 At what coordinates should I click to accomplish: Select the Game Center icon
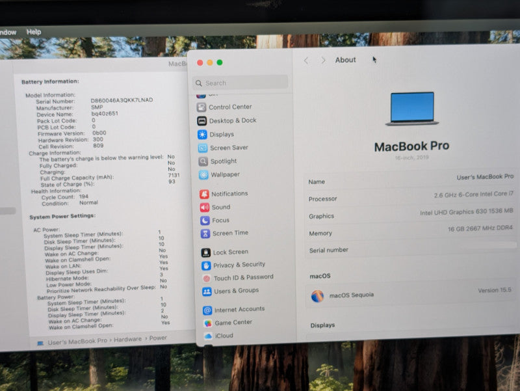(x=208, y=323)
